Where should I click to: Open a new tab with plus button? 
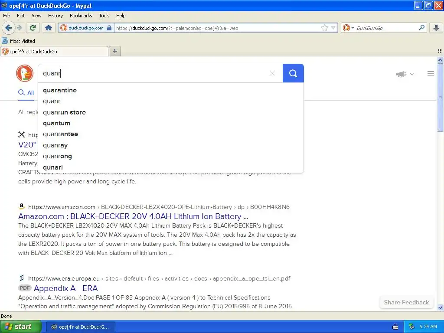114,51
